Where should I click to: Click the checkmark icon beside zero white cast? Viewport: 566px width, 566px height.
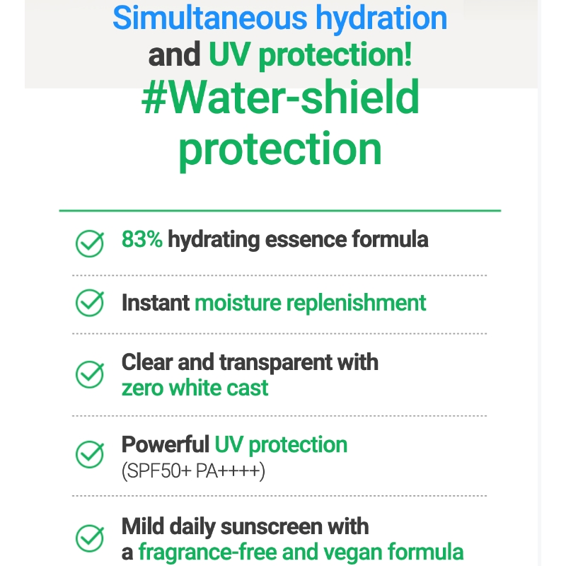point(90,374)
